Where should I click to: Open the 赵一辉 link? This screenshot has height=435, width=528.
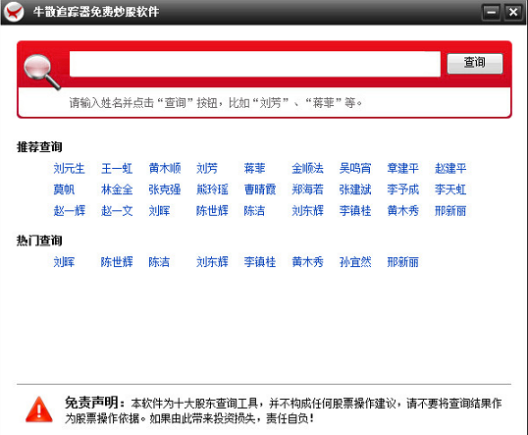click(69, 211)
